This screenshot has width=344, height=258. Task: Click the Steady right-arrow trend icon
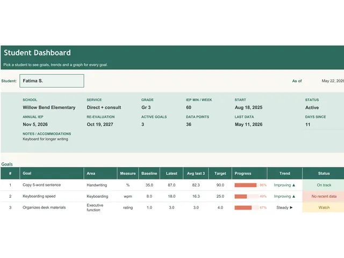(291, 207)
